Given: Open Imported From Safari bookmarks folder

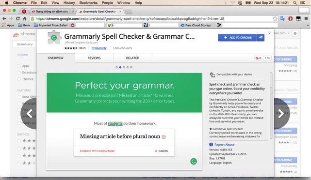Looking at the screenshot, I should [51, 25].
